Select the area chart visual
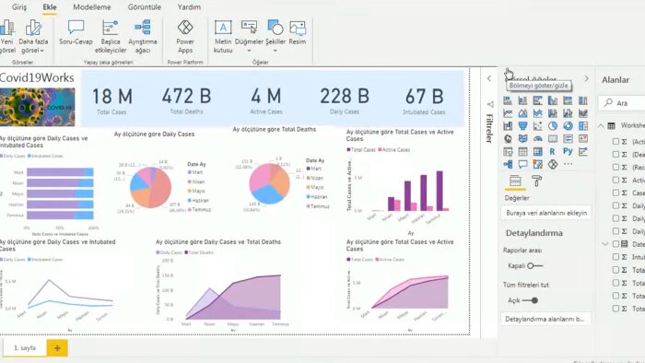The width and height of the screenshot is (645, 363). pyautogui.click(x=522, y=113)
